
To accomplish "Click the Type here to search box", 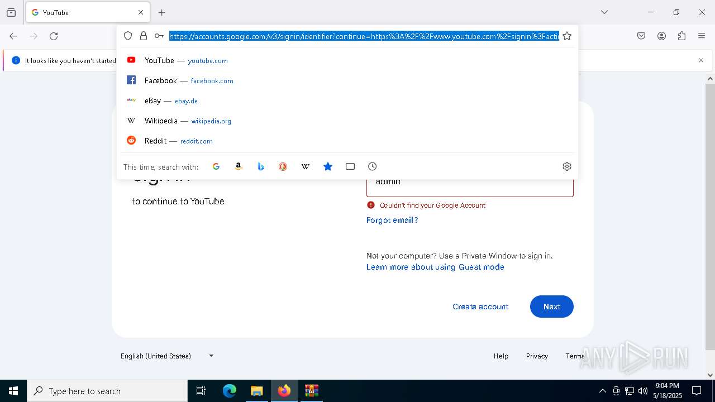I will [107, 391].
